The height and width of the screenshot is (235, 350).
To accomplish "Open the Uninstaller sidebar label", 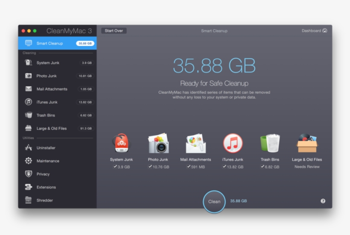I will [46, 148].
